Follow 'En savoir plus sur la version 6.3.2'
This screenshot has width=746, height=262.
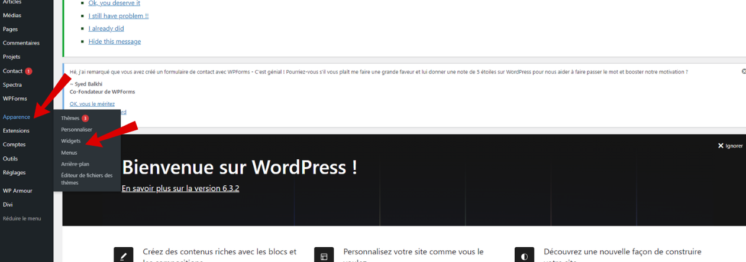(x=180, y=188)
